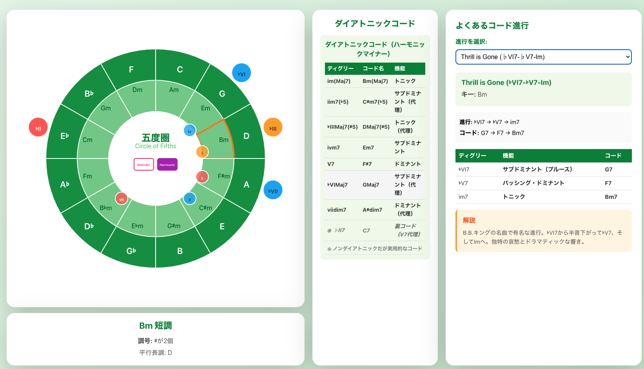Select the C major key segment
Screen dimensions: 644x369
click(180, 69)
